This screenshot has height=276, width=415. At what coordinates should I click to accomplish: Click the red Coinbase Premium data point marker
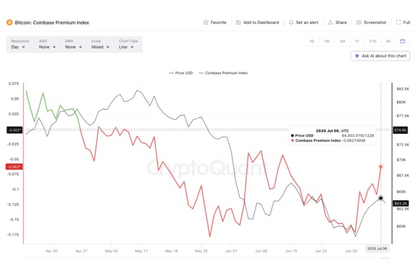pos(381,167)
